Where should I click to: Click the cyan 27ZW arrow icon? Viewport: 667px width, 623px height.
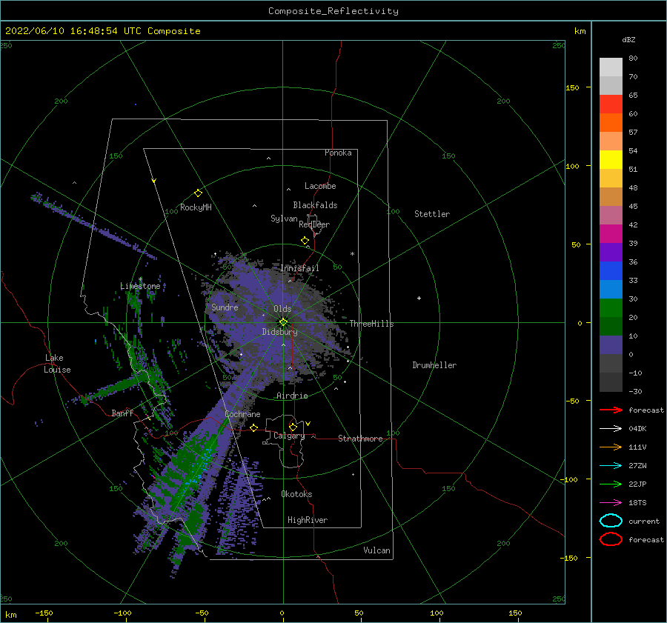pyautogui.click(x=611, y=466)
